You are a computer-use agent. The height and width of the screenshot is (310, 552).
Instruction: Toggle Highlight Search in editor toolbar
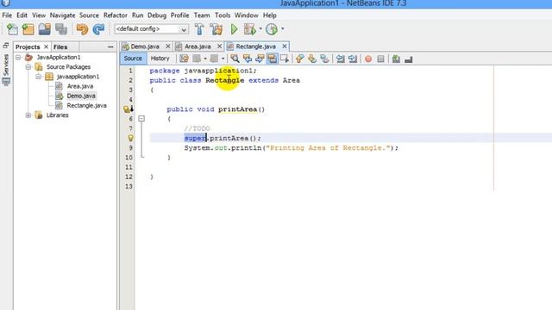pos(273,59)
